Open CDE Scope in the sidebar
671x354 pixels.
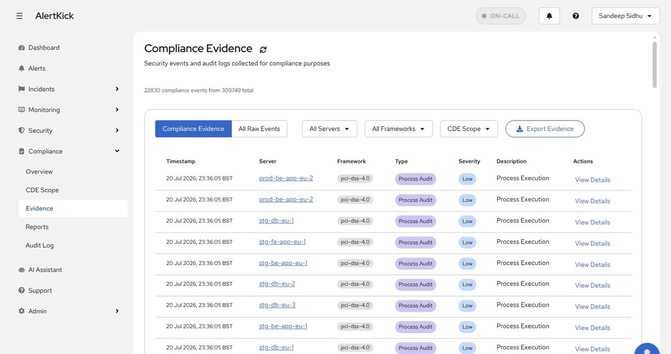[42, 190]
